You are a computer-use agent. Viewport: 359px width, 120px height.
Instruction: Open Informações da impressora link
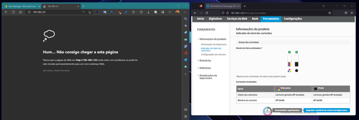click(x=214, y=44)
